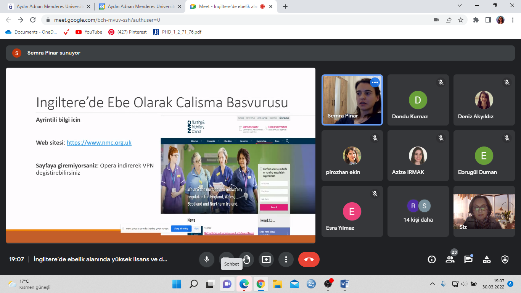Image resolution: width=521 pixels, height=293 pixels.
Task: Click Stop sharing in the screen-share banner
Action: click(x=181, y=229)
